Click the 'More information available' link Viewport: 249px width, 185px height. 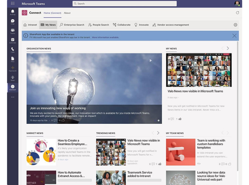click(x=105, y=37)
